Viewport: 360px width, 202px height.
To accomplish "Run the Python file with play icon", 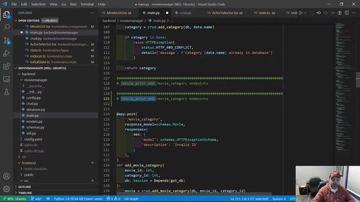I will [x=301, y=13].
